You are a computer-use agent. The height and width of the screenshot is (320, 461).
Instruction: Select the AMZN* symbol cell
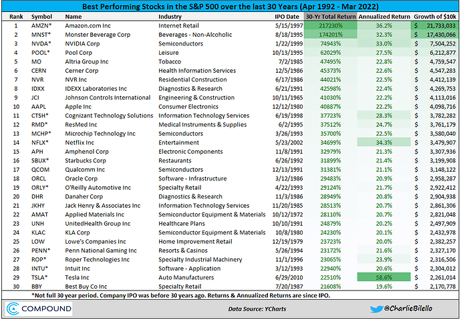coord(41,26)
